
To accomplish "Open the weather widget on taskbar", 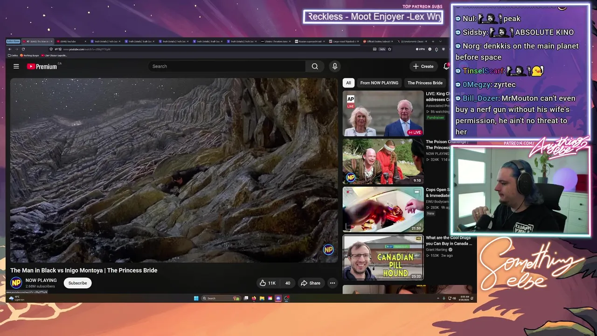I will (x=16, y=298).
